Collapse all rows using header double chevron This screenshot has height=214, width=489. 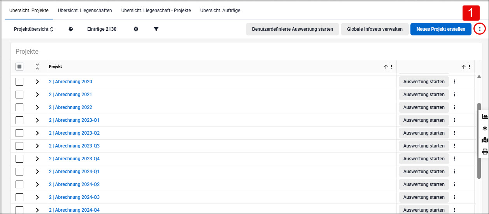37,67
